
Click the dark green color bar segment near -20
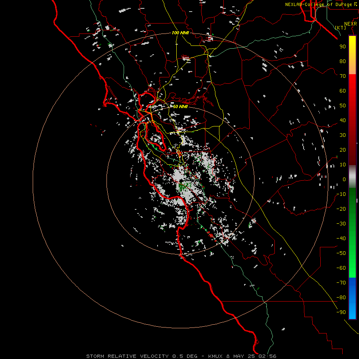[x=352, y=206]
